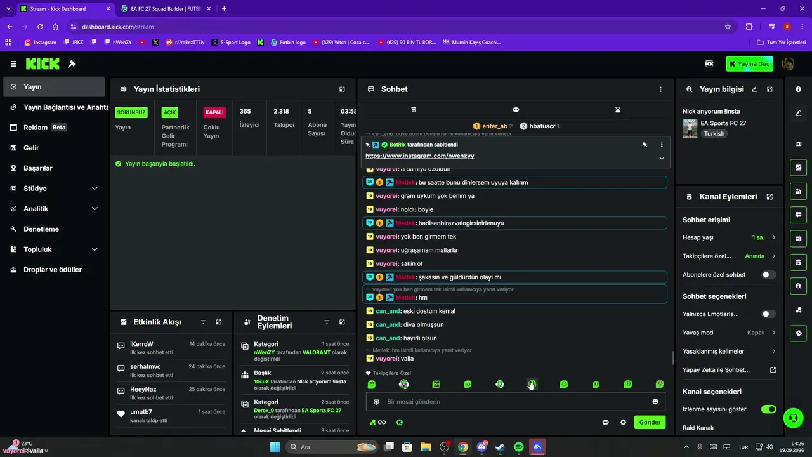This screenshot has height=457, width=812.
Task: Click the speech bubble icon in the Sohbet toolbar
Action: 516,110
